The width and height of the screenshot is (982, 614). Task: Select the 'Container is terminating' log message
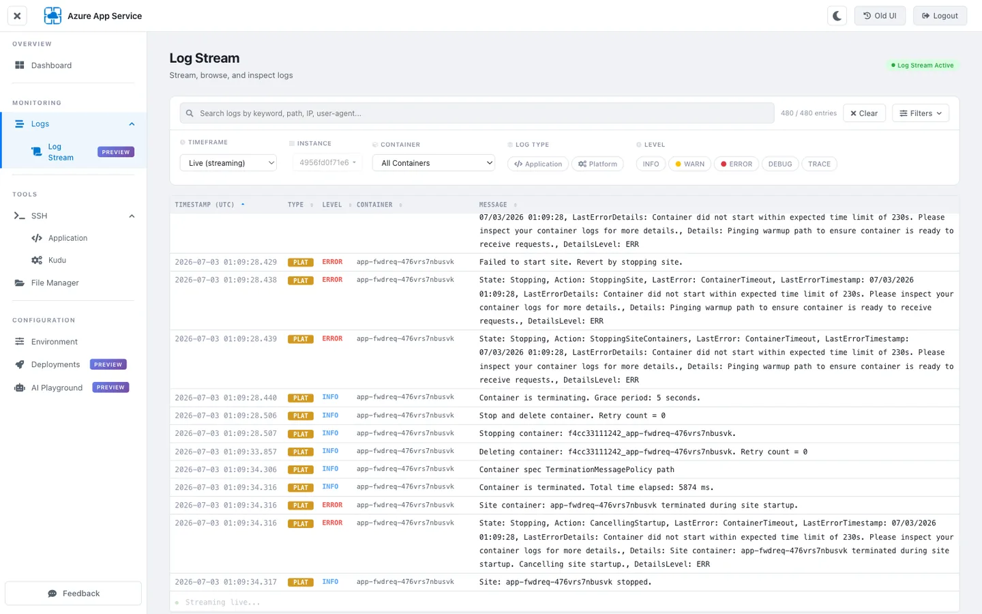pos(589,398)
